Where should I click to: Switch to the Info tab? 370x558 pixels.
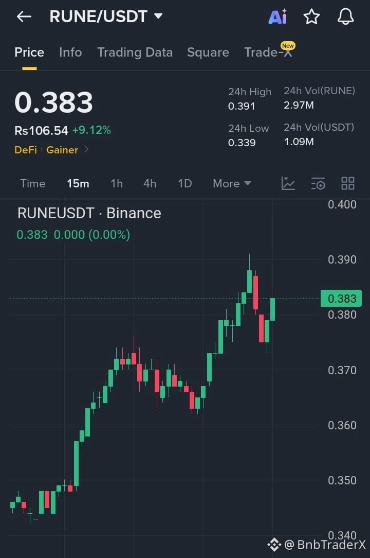70,53
